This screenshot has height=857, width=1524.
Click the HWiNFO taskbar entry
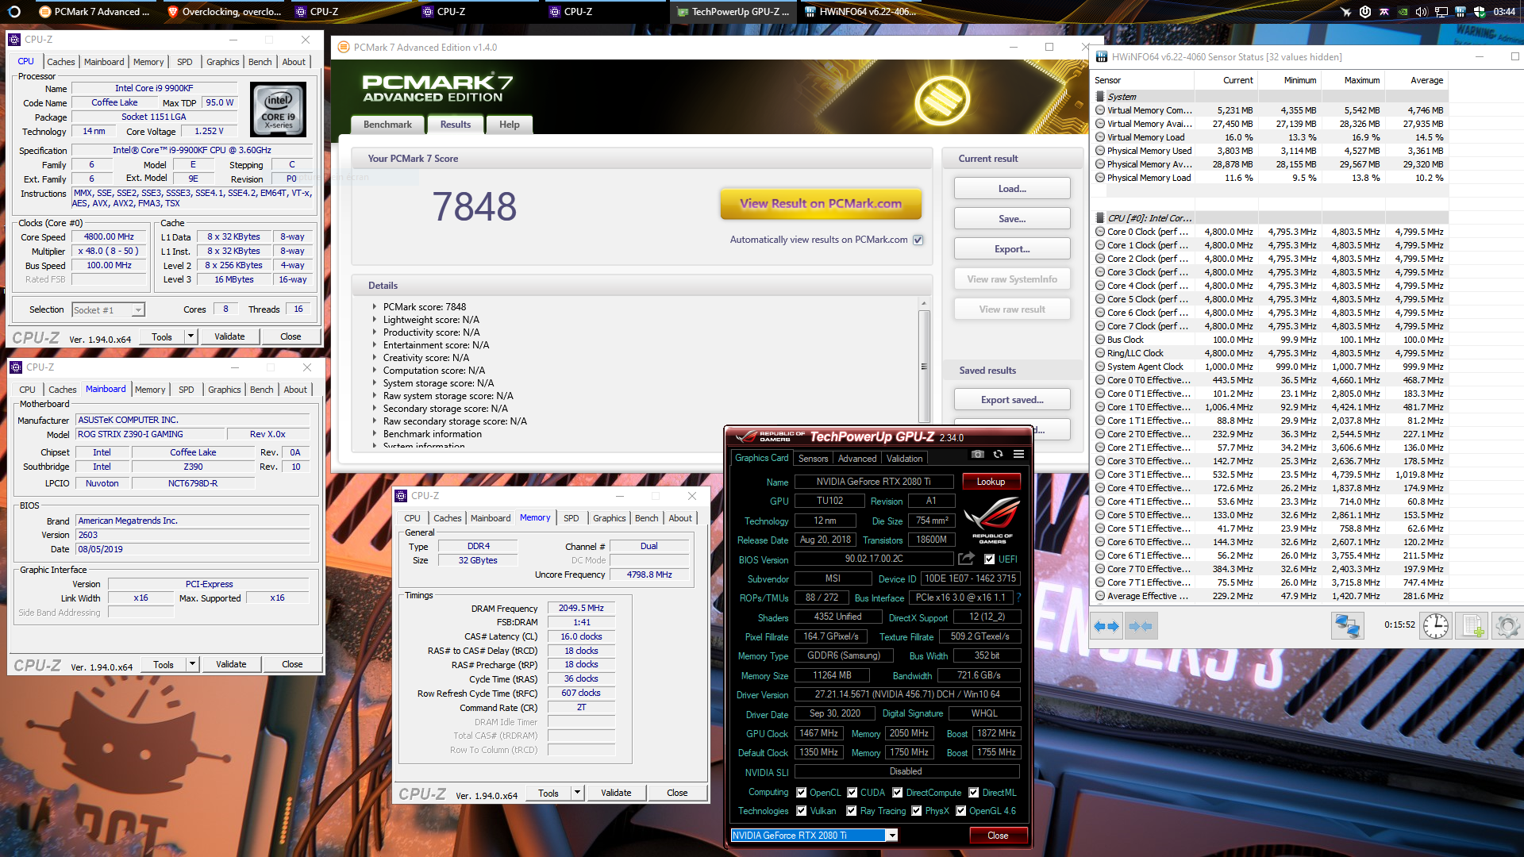coord(860,12)
